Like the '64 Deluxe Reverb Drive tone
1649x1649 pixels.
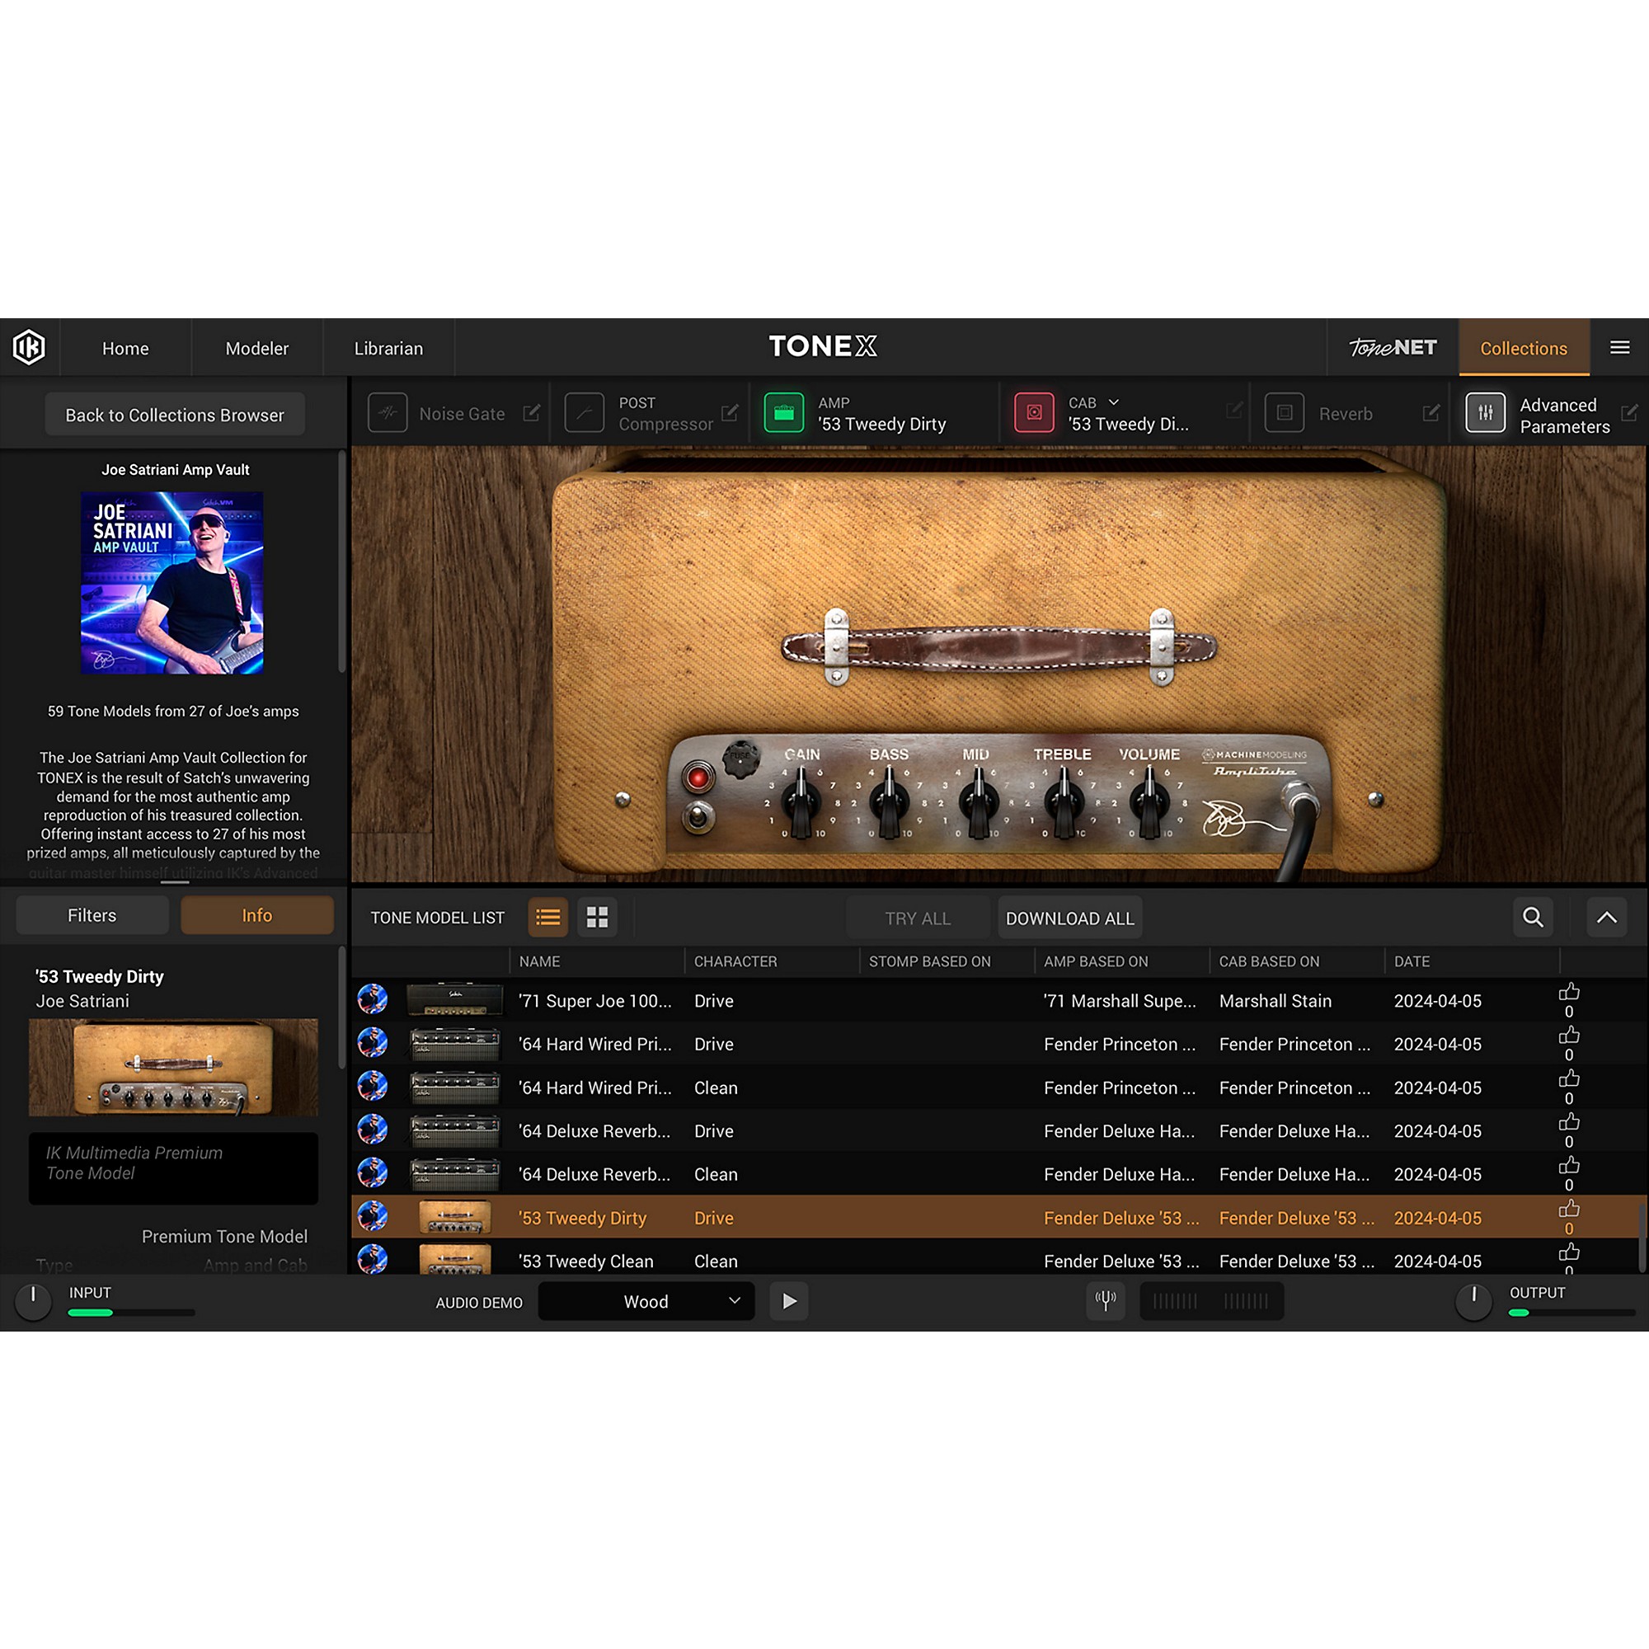(x=1569, y=1122)
